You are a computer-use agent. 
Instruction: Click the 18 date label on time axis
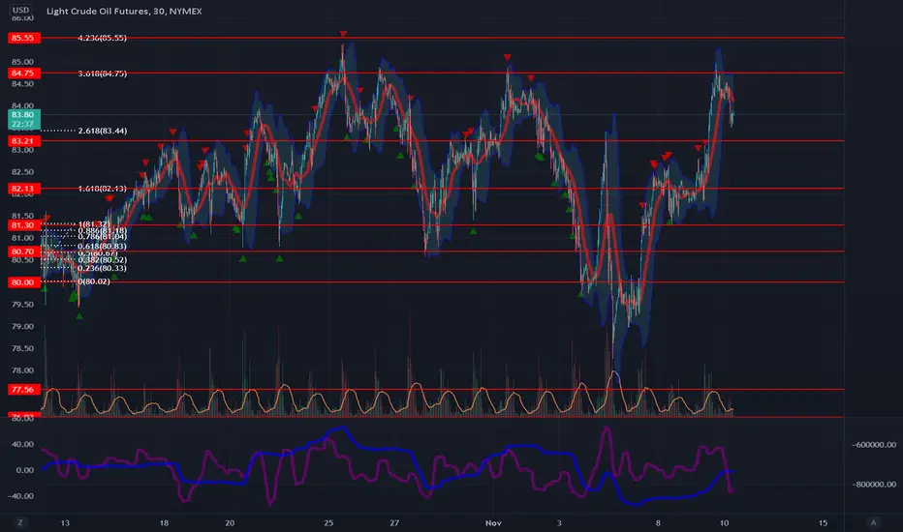[x=164, y=522]
